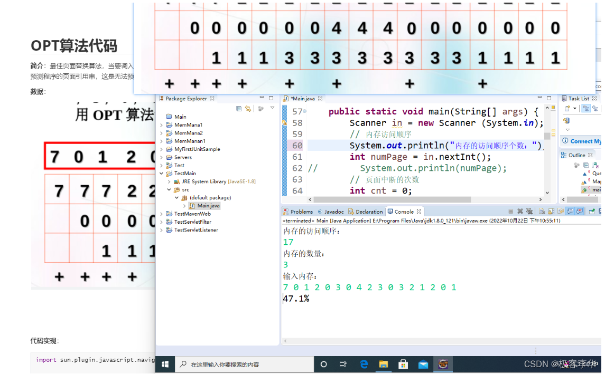605x374 pixels.
Task: Switch to Problems tab
Action: coord(297,212)
